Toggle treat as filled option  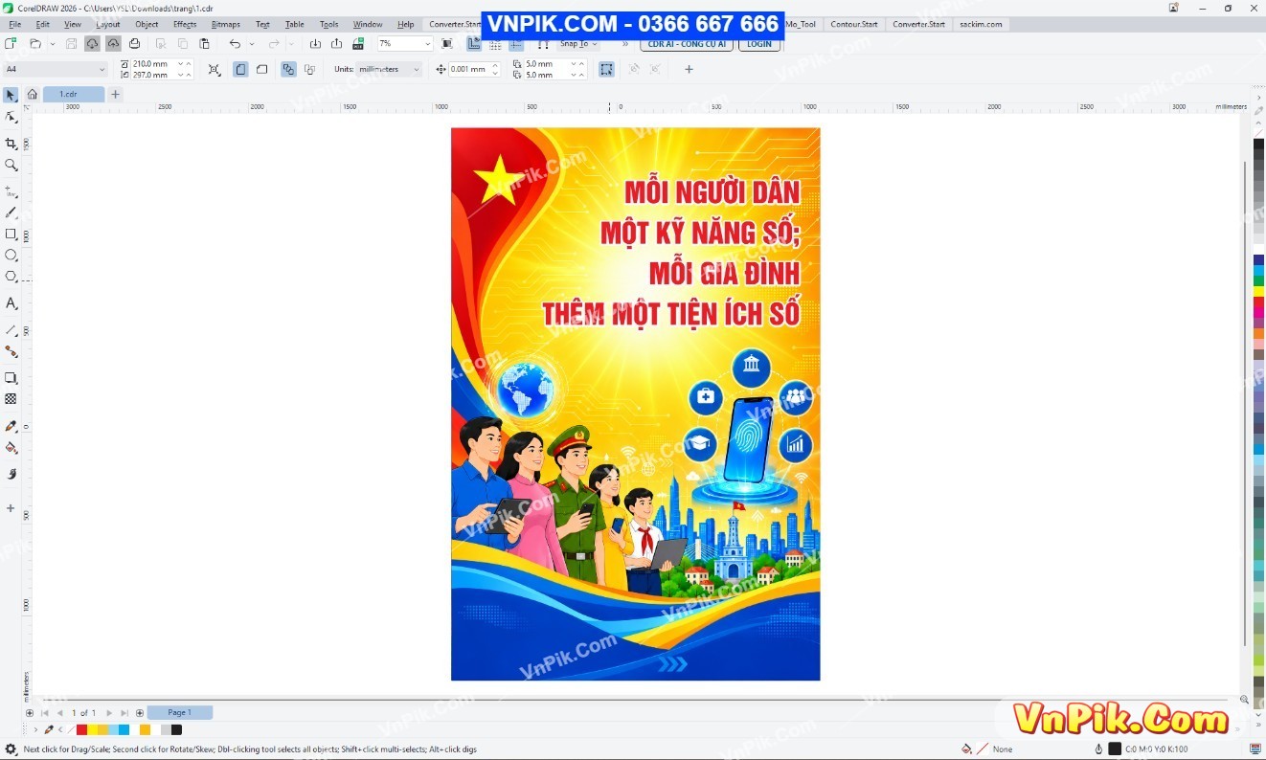[606, 69]
